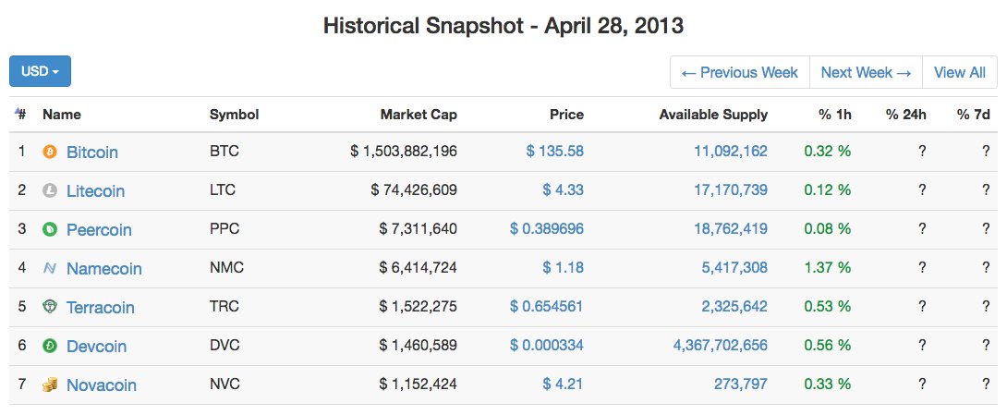Sort table by % 7d column
Viewport: 1007px width, 415px height.
coord(974,115)
